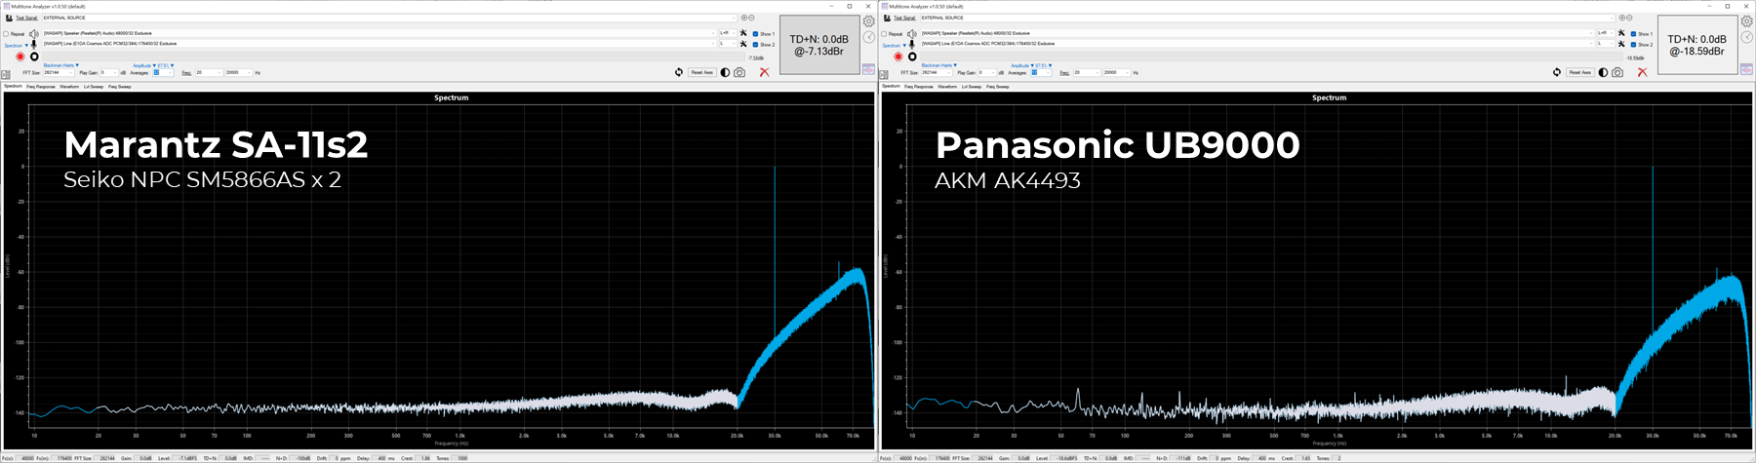Open FFT Size dropdown in Panasonic window
1756x463 pixels.
click(x=937, y=72)
